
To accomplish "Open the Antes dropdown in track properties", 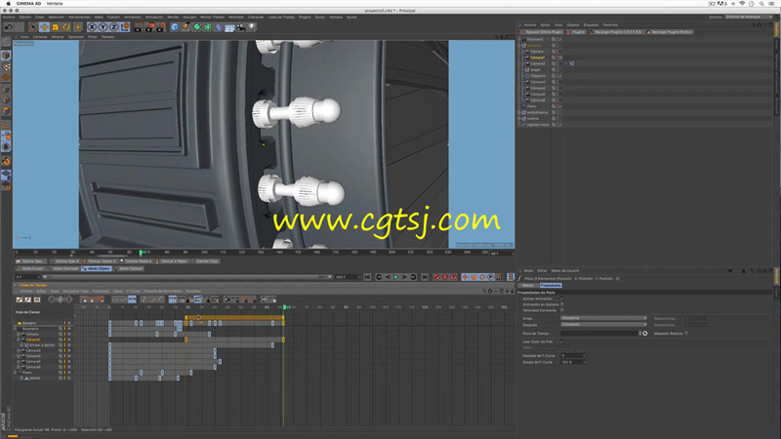I will [x=603, y=318].
